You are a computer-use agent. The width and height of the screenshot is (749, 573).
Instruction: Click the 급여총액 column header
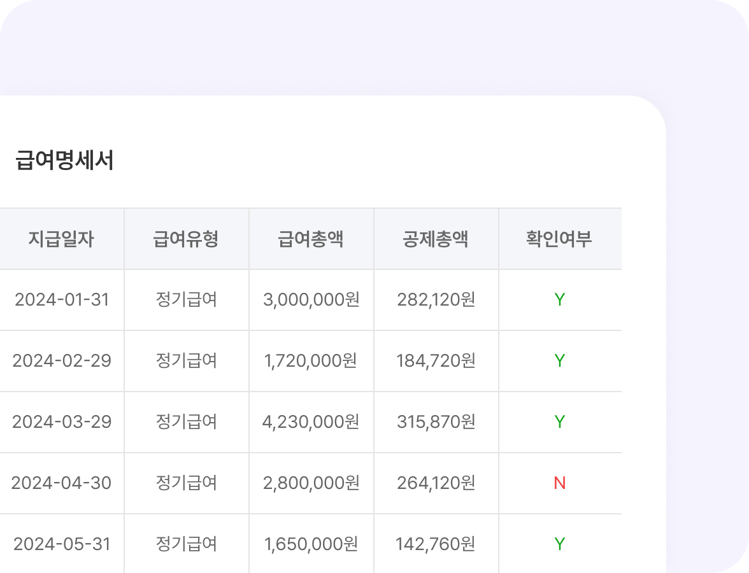point(311,239)
